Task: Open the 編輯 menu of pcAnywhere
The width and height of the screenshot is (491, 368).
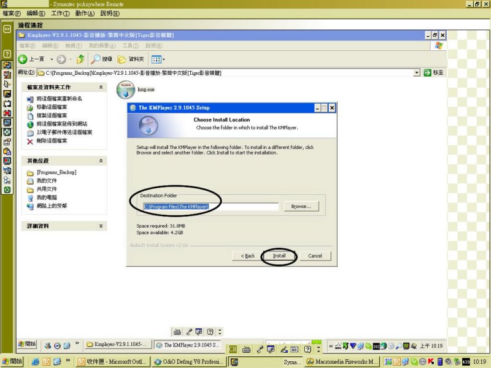Action: (36, 13)
